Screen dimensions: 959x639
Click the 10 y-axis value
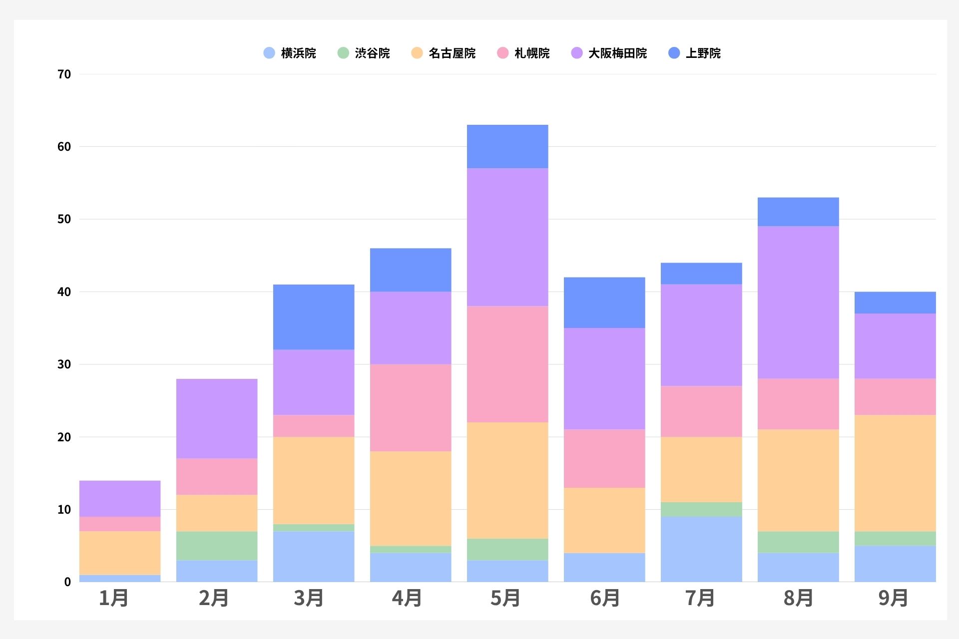(x=64, y=510)
